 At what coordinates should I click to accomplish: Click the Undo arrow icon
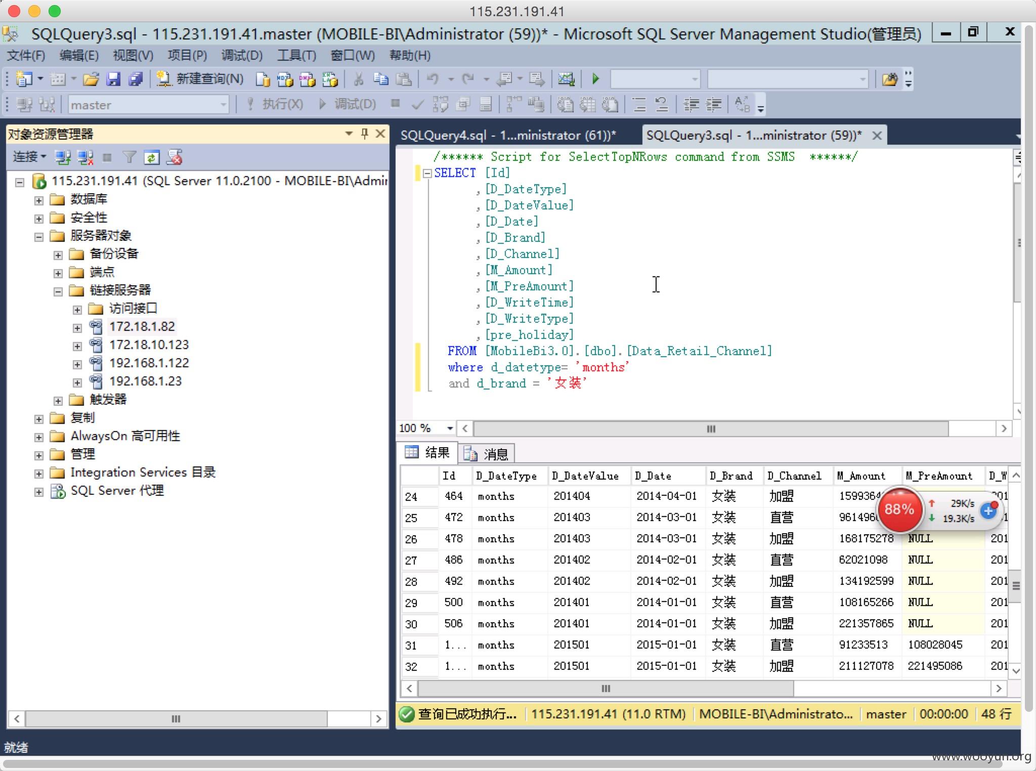pyautogui.click(x=433, y=79)
